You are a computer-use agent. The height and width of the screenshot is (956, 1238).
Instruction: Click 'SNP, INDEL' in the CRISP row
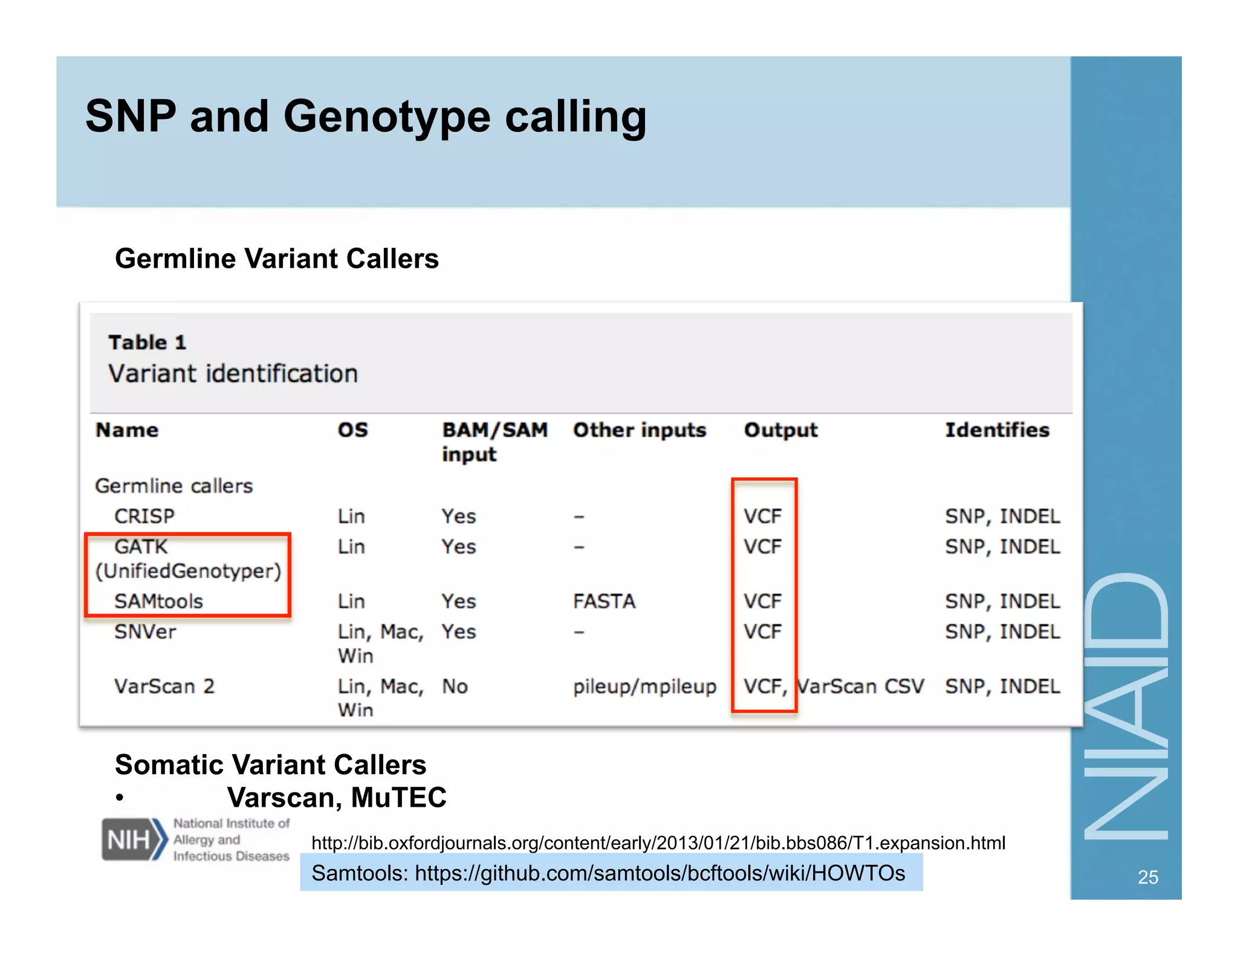pyautogui.click(x=1003, y=516)
